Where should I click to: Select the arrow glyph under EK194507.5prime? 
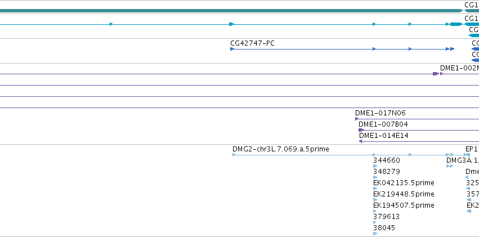click(x=375, y=211)
